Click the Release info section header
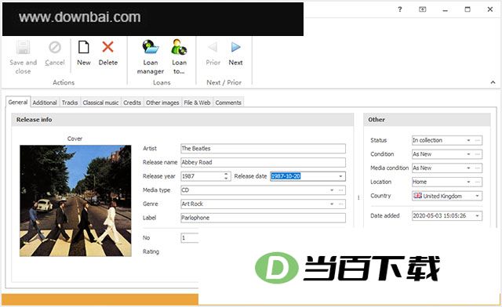The image size is (502, 307). 183,120
